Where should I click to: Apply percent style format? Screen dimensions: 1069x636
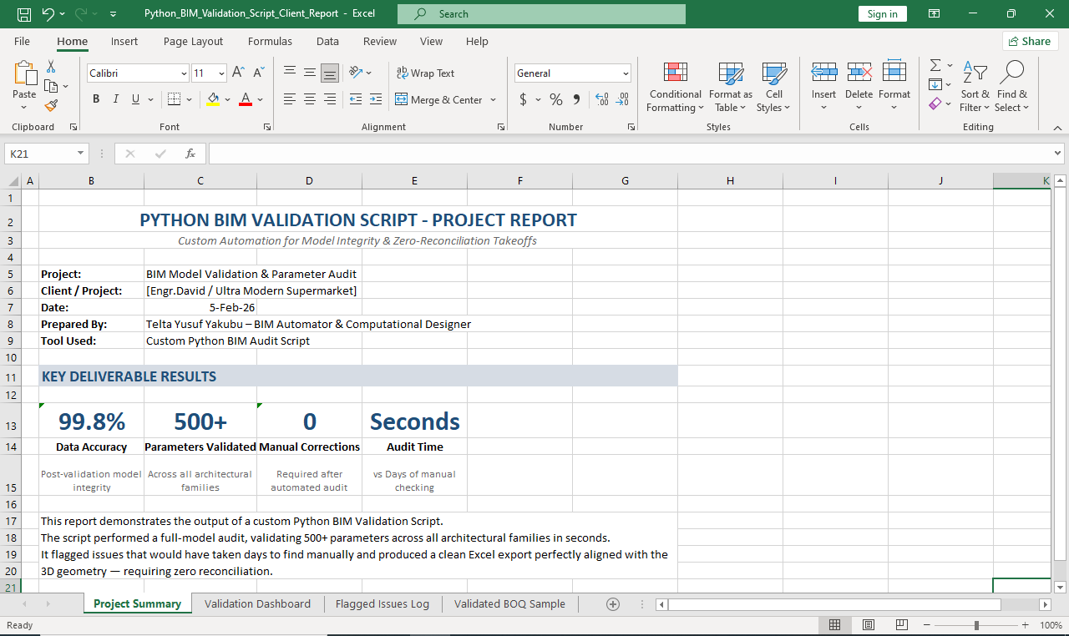coord(556,99)
